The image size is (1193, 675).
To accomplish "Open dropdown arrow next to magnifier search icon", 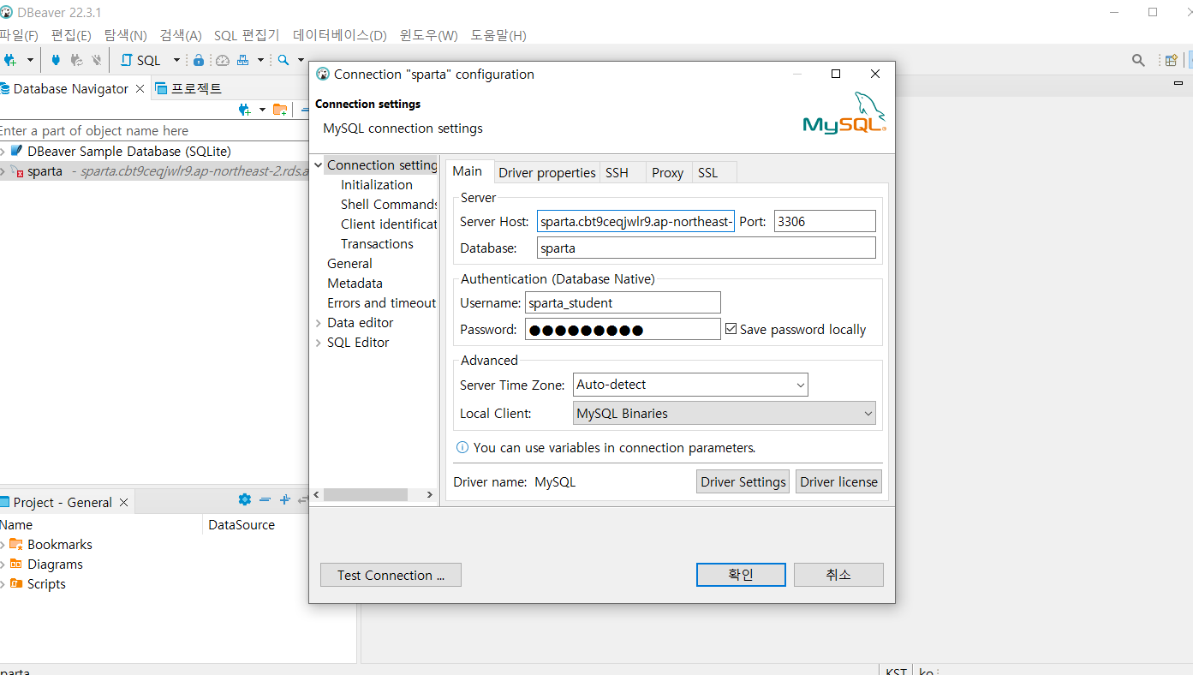I will (301, 60).
